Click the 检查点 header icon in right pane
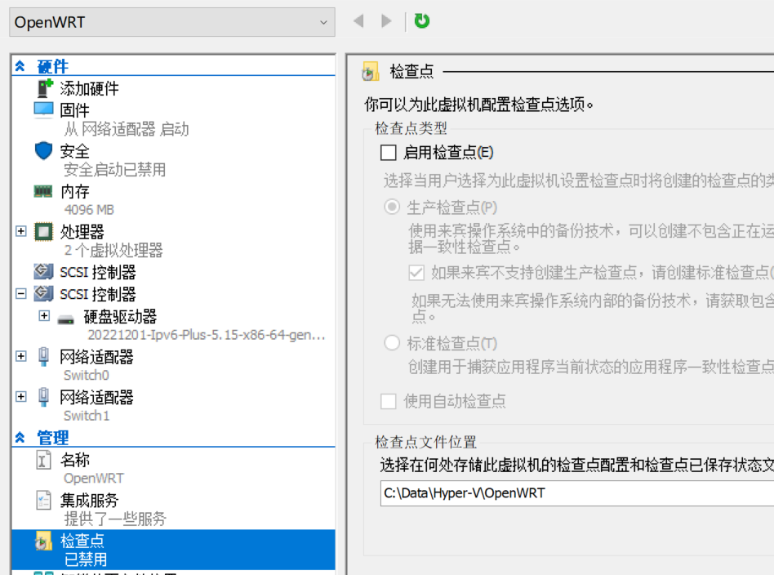 coord(371,72)
